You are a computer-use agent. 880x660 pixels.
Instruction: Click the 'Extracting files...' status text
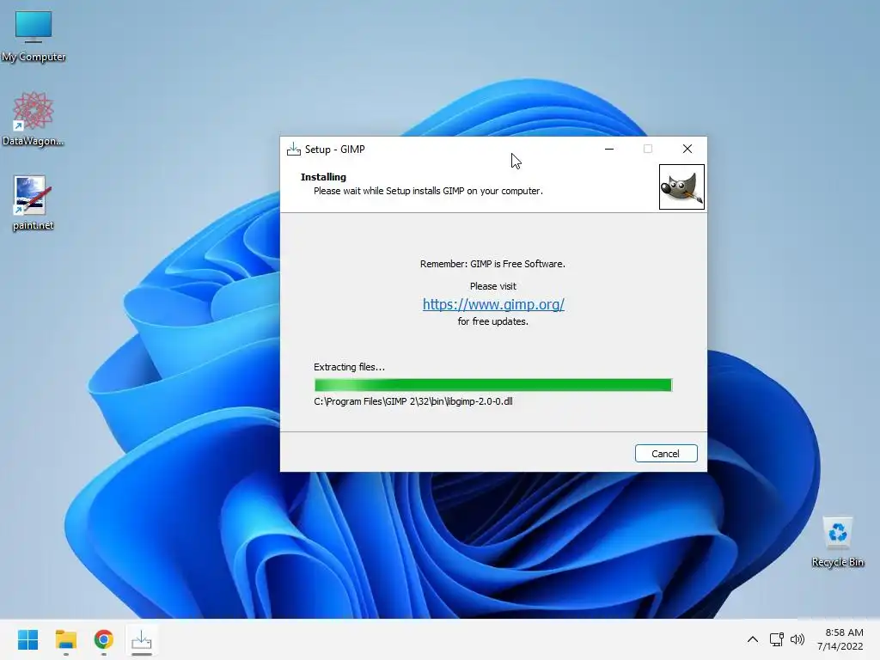pos(349,367)
